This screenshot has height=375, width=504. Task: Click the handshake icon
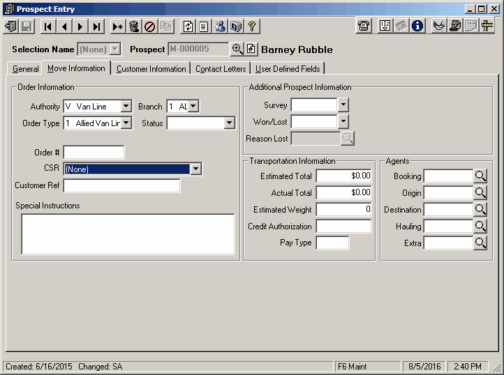pyautogui.click(x=439, y=26)
